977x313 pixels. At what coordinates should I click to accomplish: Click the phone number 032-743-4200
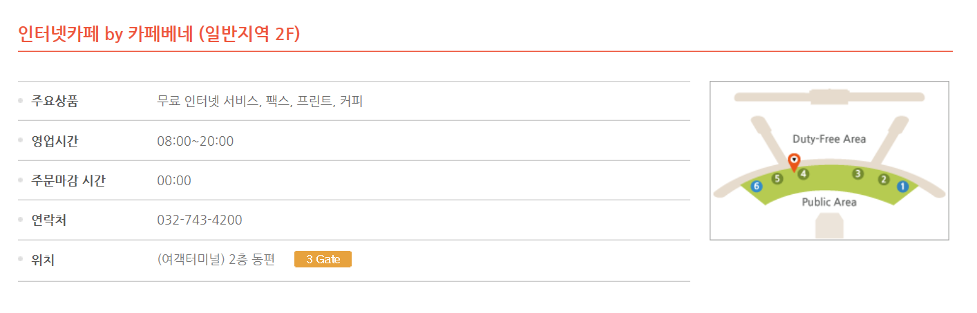[x=200, y=220]
